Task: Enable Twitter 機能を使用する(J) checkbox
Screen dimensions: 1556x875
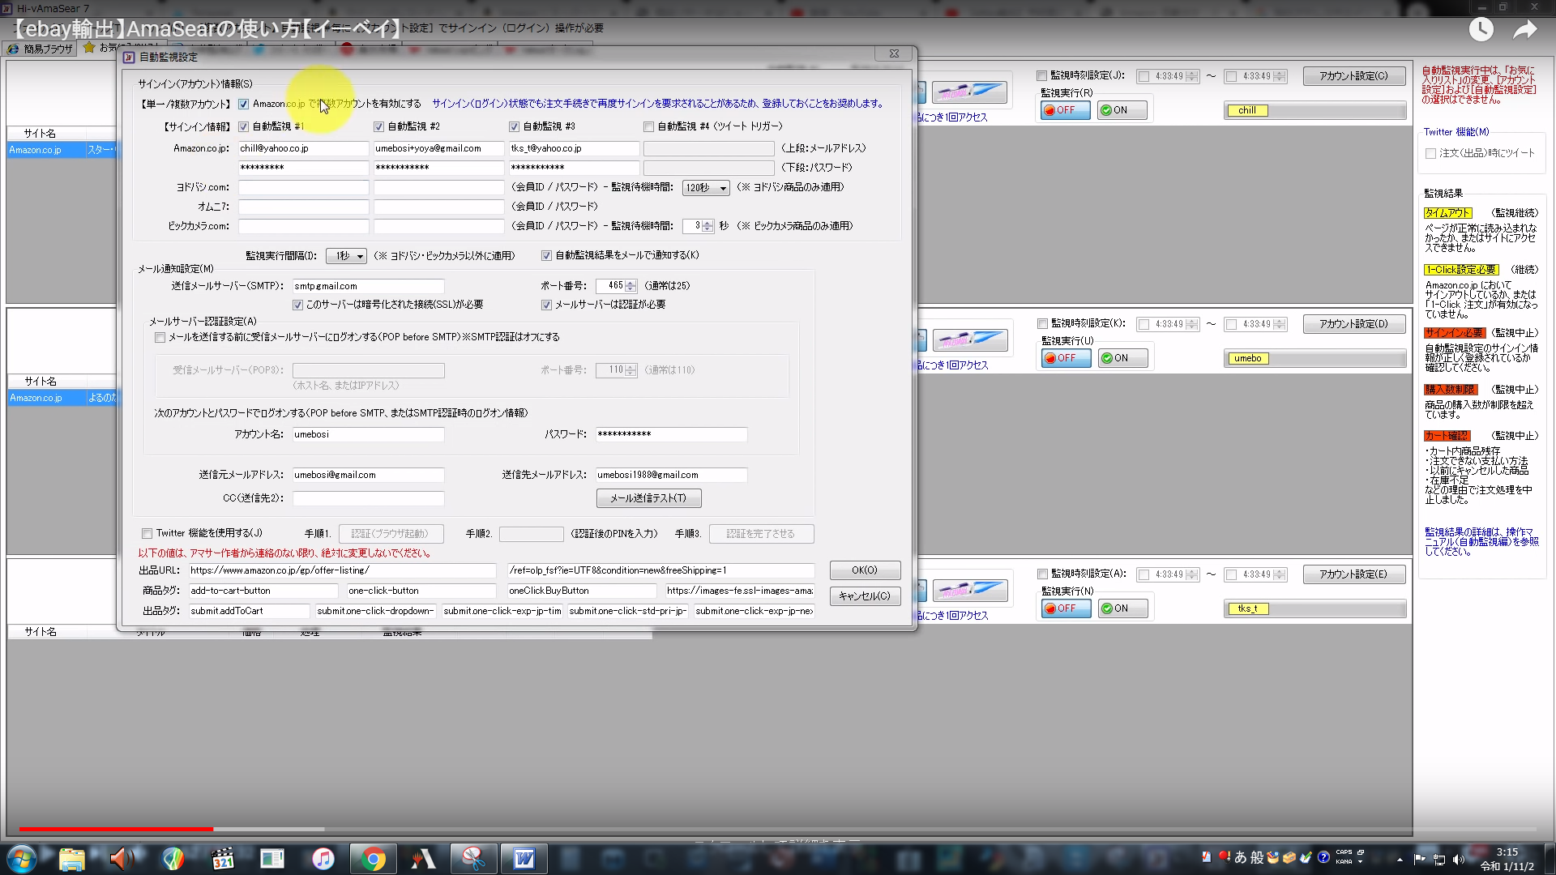Action: tap(147, 533)
